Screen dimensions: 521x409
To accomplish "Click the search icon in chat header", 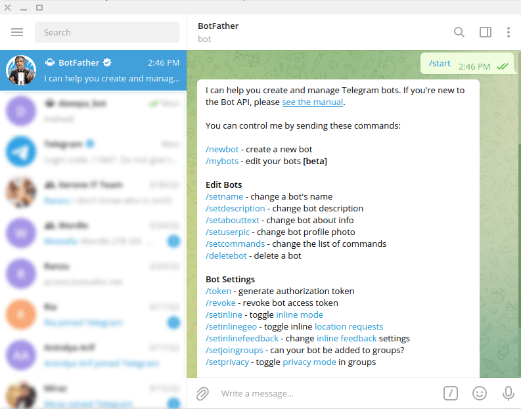I will (x=459, y=32).
